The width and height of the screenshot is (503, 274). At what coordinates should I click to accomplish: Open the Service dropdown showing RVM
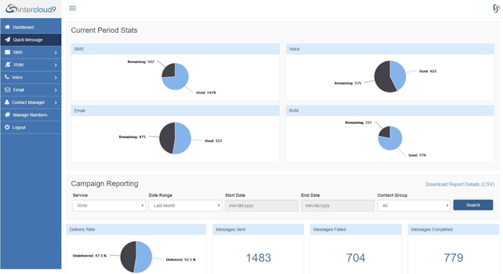[x=109, y=206]
